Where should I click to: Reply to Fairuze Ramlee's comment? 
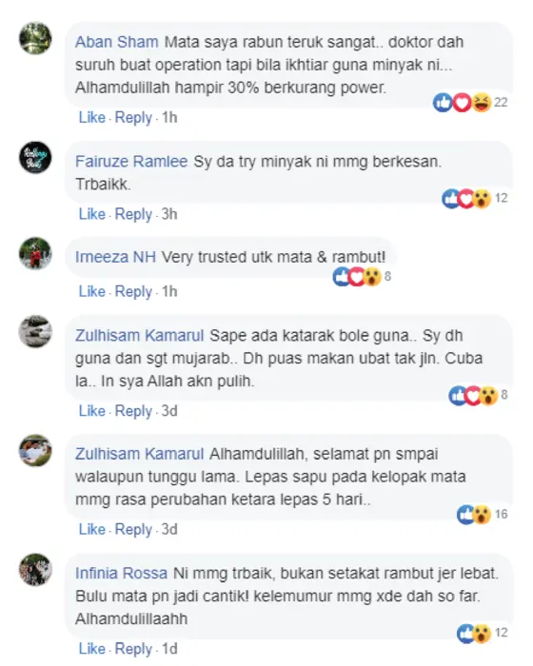point(133,214)
